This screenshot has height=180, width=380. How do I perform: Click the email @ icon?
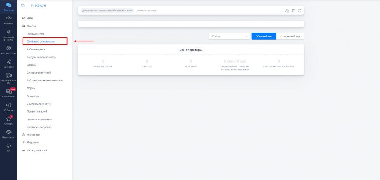(293, 11)
